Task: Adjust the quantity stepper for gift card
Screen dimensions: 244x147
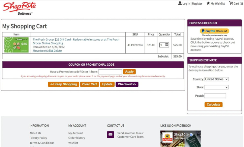Action: [x=167, y=45]
